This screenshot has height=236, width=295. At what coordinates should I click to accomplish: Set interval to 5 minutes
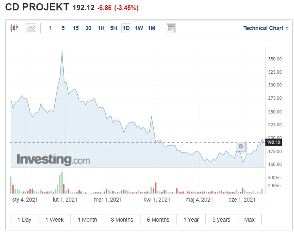coord(63,28)
